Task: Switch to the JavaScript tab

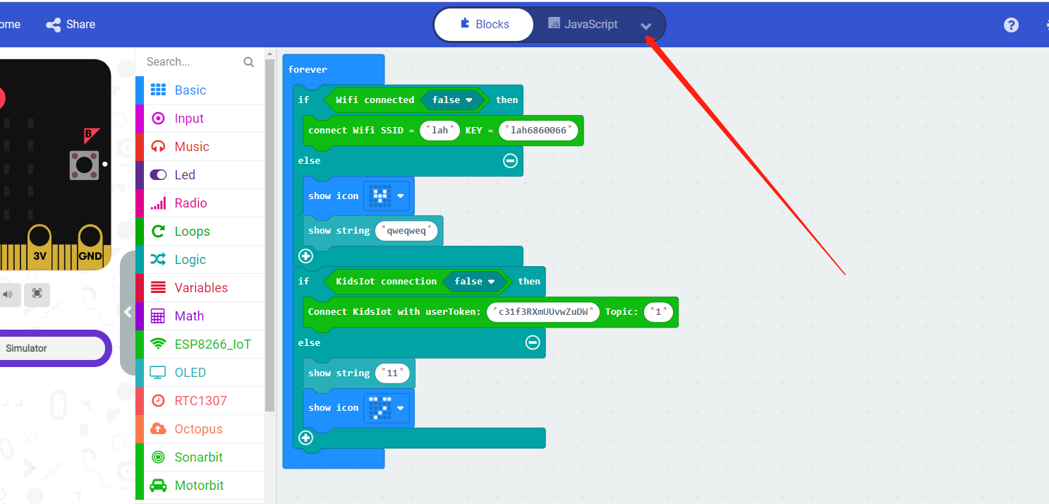Action: coord(583,25)
